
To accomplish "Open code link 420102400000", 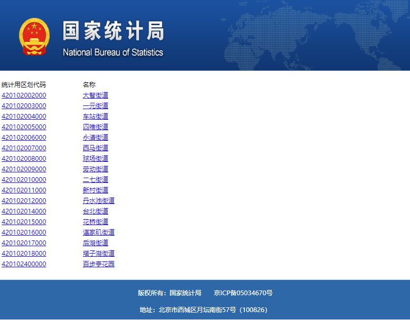I will [x=24, y=264].
